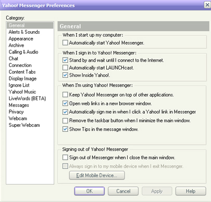Screen dimensions: 211x202
Task: Uncheck Show Tips in the message window
Action: pyautogui.click(x=65, y=129)
